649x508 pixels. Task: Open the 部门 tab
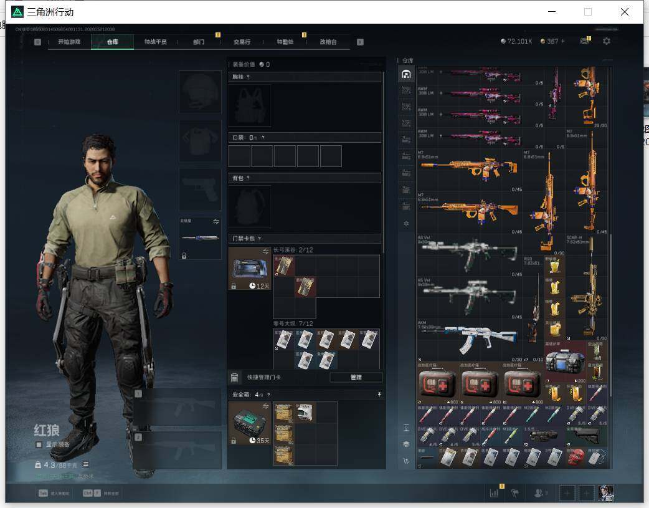[199, 42]
